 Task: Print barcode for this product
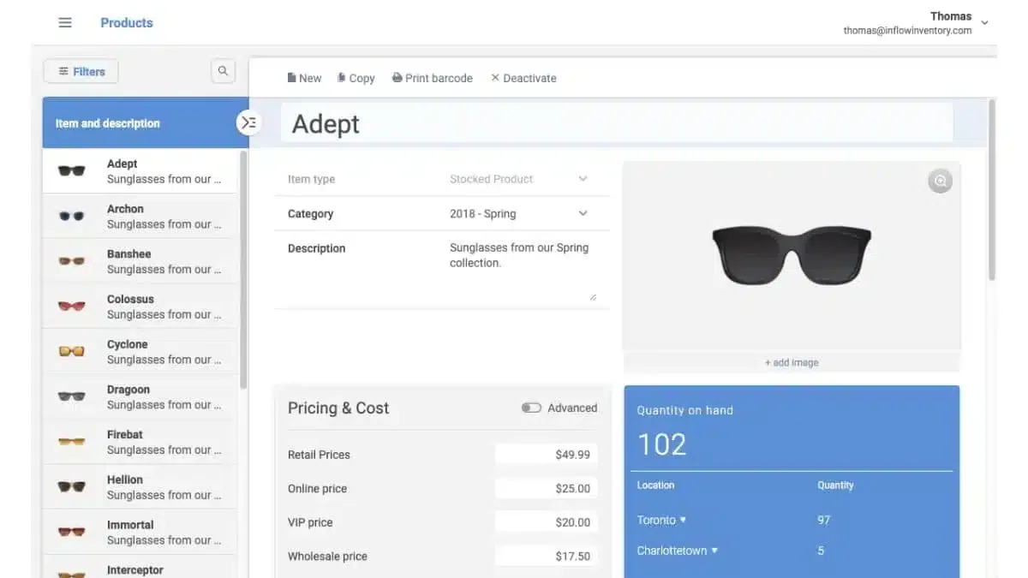pos(433,78)
